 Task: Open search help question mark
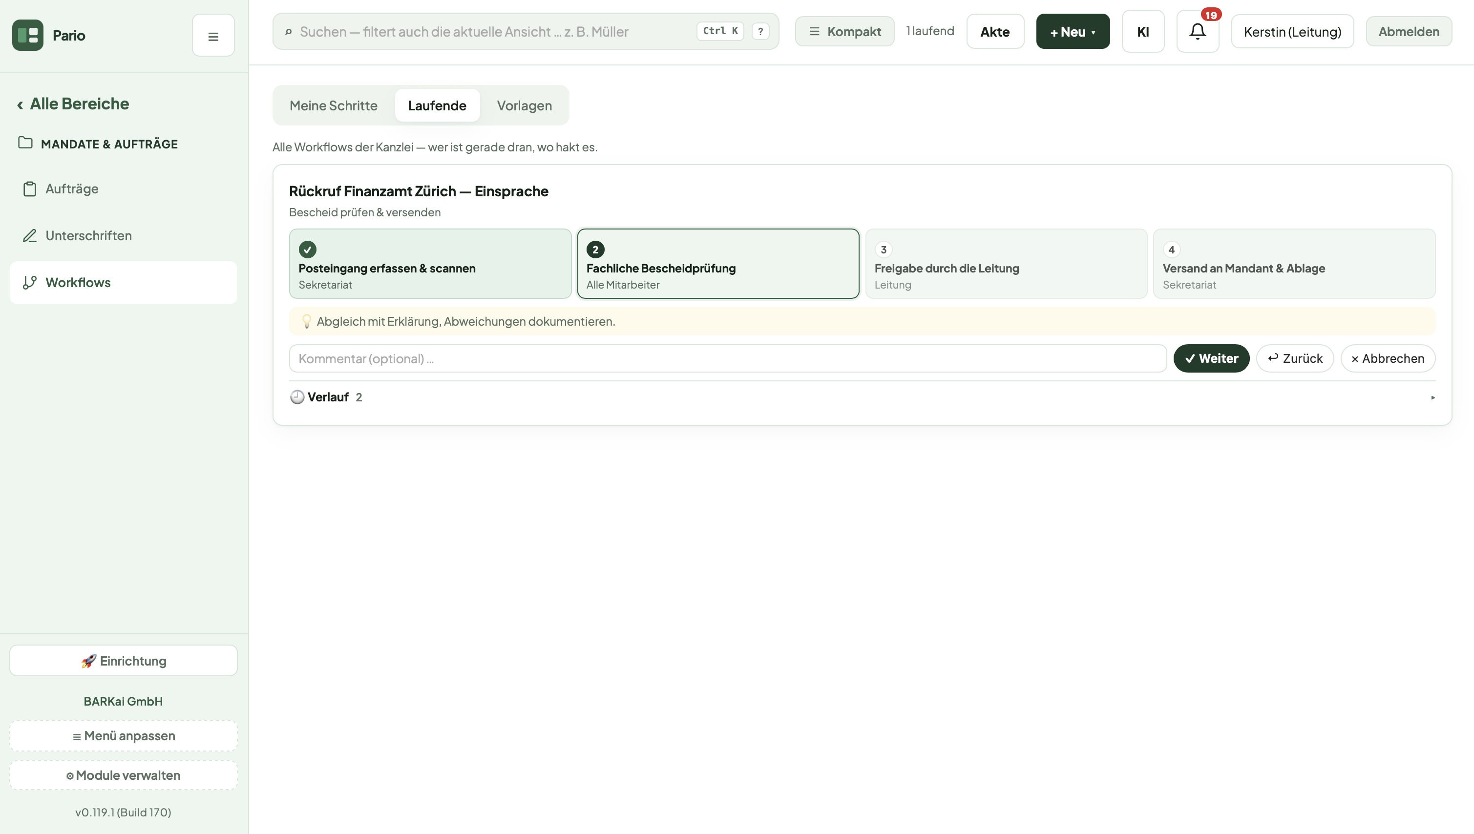(760, 32)
